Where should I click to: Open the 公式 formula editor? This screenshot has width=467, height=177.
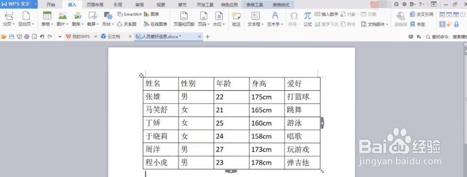[308, 19]
